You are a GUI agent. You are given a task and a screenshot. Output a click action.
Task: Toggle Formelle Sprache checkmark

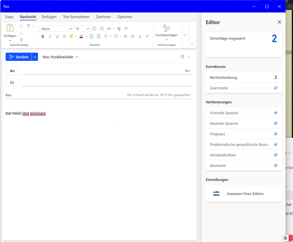point(276,113)
